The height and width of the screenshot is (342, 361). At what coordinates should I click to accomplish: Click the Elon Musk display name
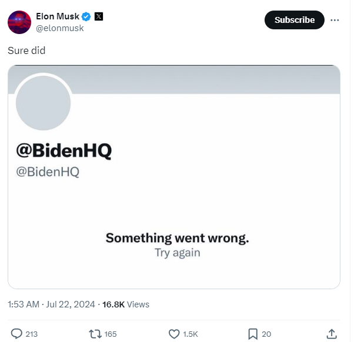click(58, 16)
